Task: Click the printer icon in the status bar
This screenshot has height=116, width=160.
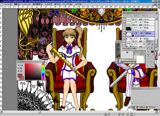Action: pyautogui.click(x=106, y=114)
